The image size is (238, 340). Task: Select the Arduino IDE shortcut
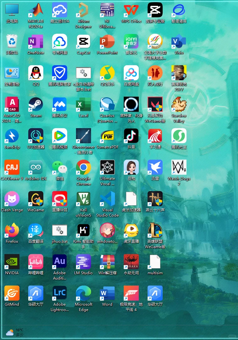tap(36, 167)
